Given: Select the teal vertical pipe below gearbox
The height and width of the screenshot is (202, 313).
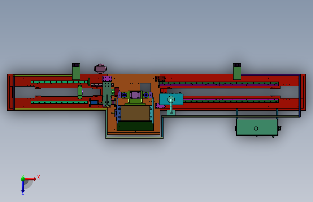Looking at the screenshot, I should [x=171, y=106].
